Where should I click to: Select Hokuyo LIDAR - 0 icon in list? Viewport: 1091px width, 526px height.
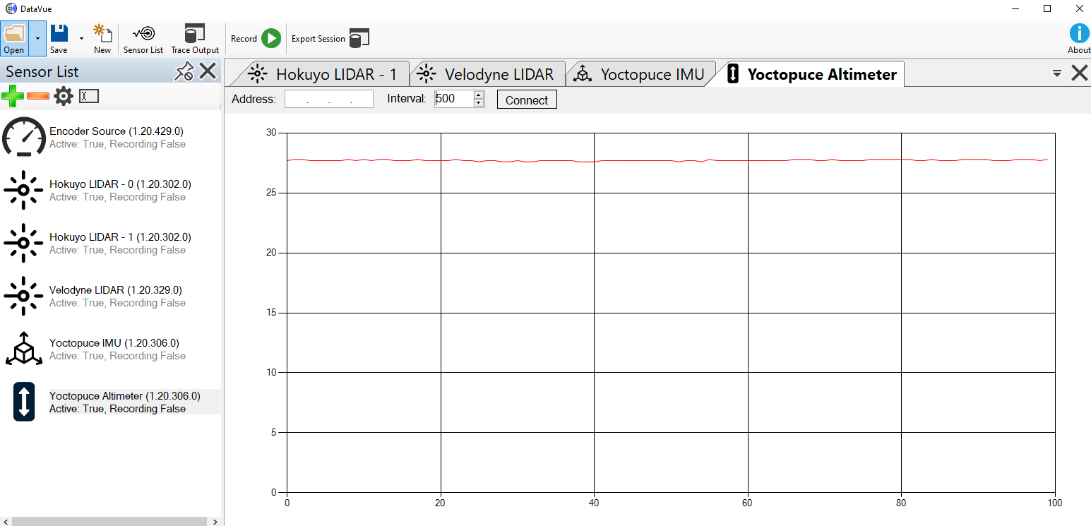23,190
